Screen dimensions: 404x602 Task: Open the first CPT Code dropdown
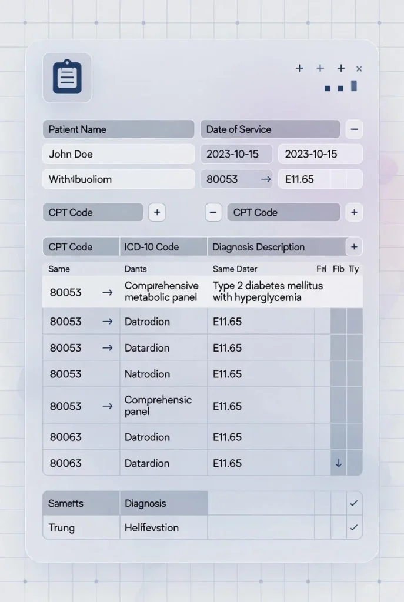[93, 212]
